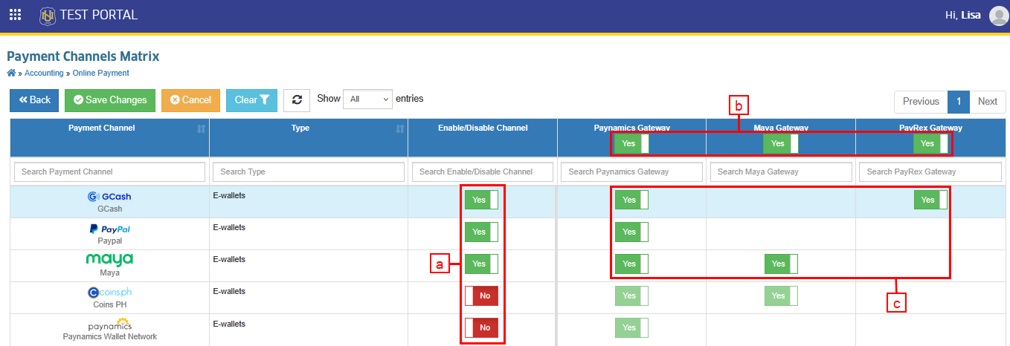Open Online Payment breadcrumb link
This screenshot has width=1010, height=346.
tap(101, 73)
